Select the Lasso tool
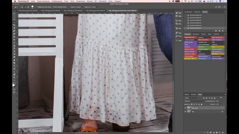The image size is (239, 134). (14, 19)
